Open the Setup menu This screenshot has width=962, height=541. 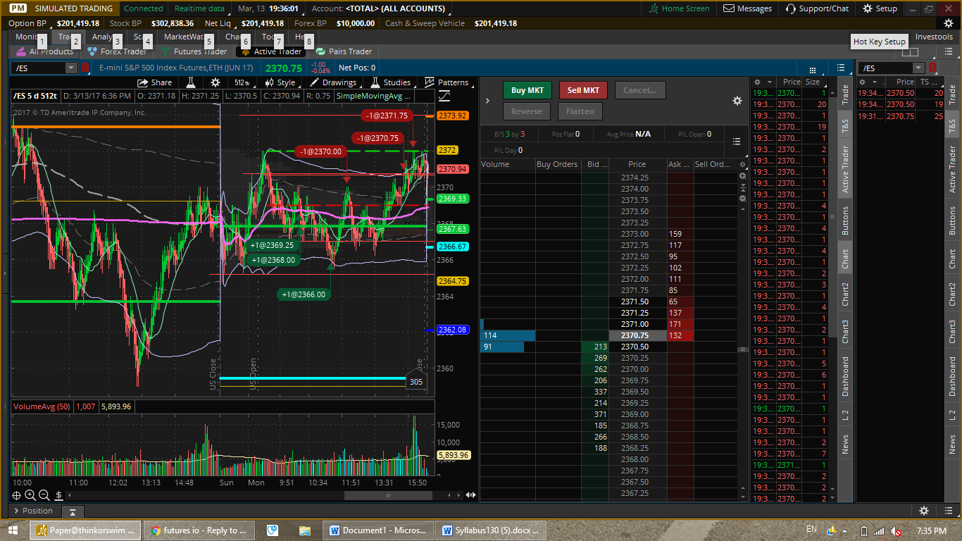[x=879, y=8]
